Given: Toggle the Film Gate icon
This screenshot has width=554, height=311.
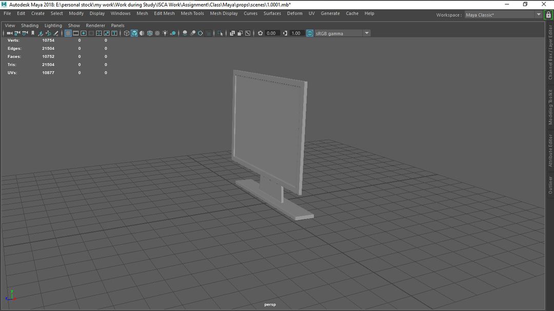Looking at the screenshot, I should pyautogui.click(x=75, y=33).
